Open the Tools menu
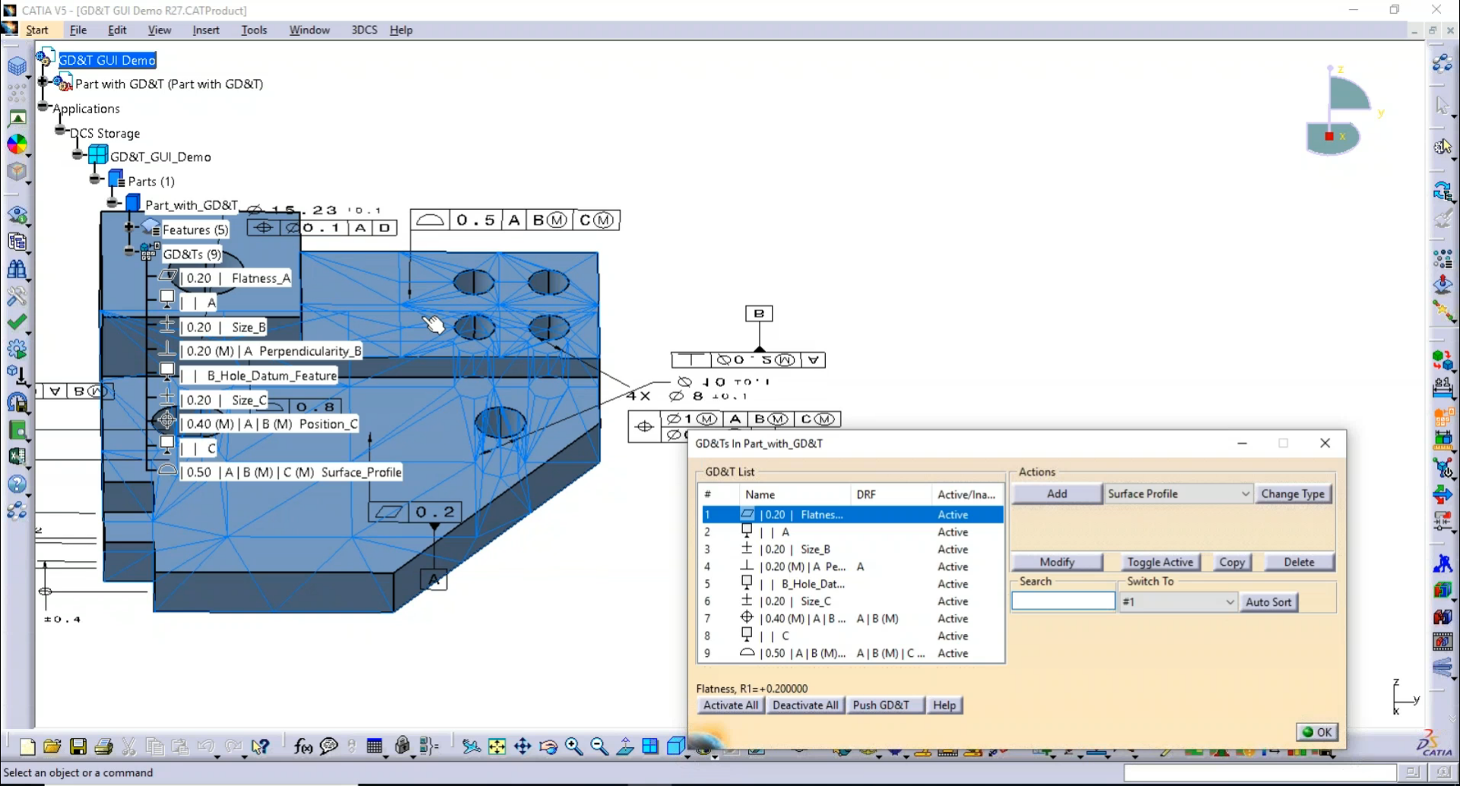Image resolution: width=1460 pixels, height=786 pixels. pos(254,30)
